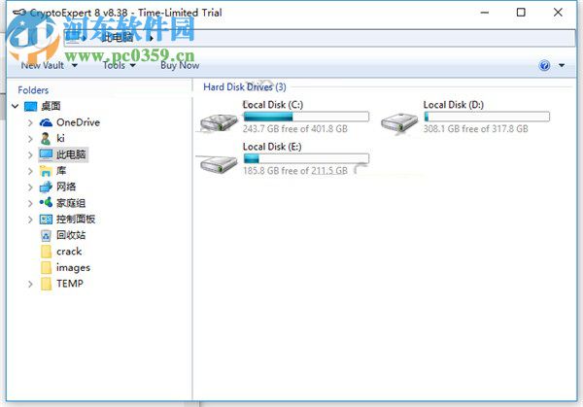Select the 此电脑 computer icon in tree

(x=46, y=154)
